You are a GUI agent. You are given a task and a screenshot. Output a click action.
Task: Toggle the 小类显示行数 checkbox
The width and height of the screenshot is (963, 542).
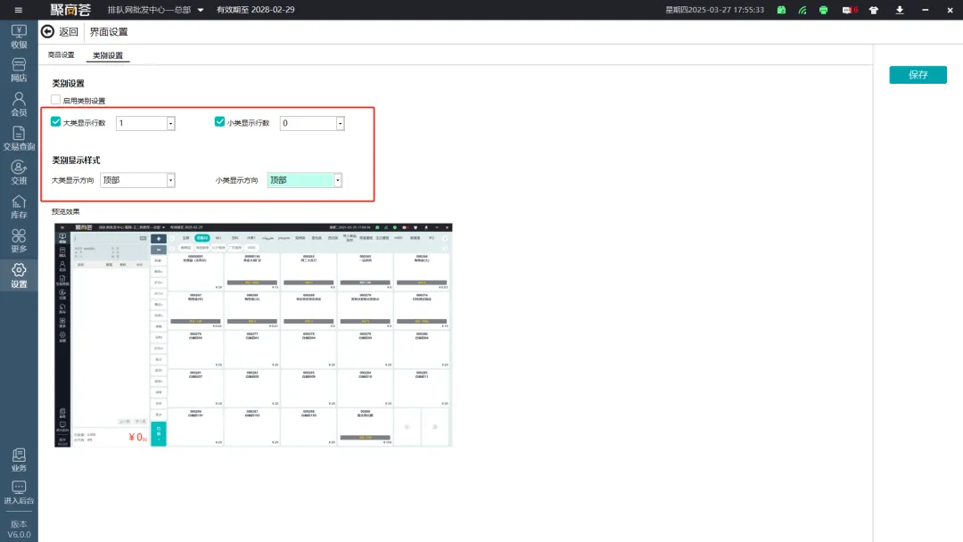click(220, 122)
